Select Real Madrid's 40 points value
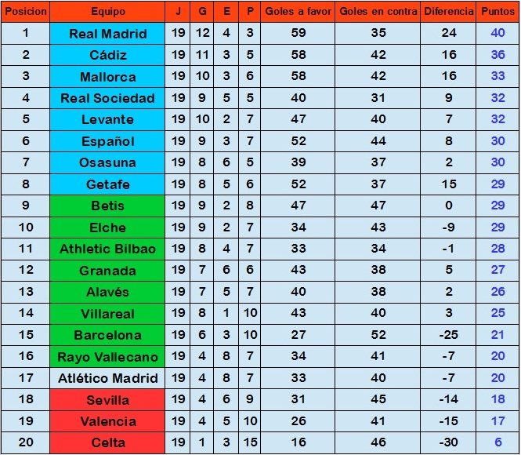Screen dimensions: 521x455 (497, 33)
